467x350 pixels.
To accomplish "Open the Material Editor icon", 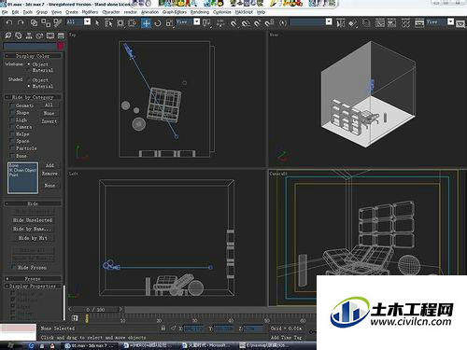I will (x=405, y=23).
